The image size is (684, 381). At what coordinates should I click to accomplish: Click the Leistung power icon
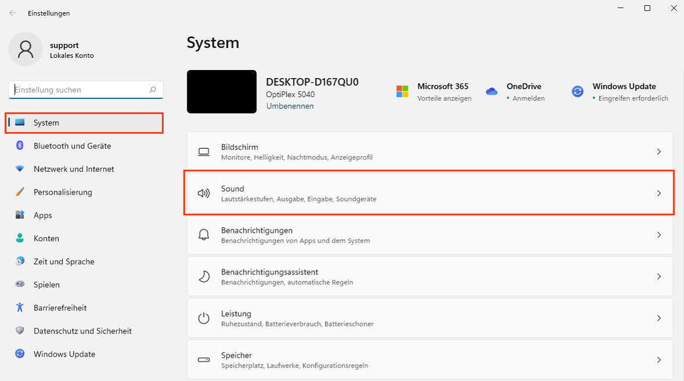(204, 318)
